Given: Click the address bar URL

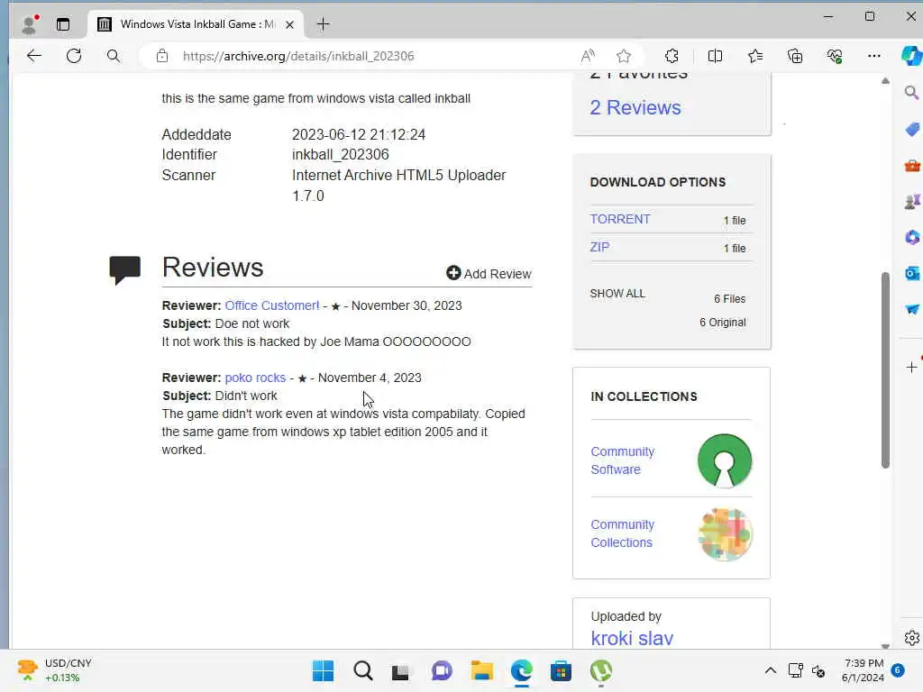Looking at the screenshot, I should (x=298, y=56).
